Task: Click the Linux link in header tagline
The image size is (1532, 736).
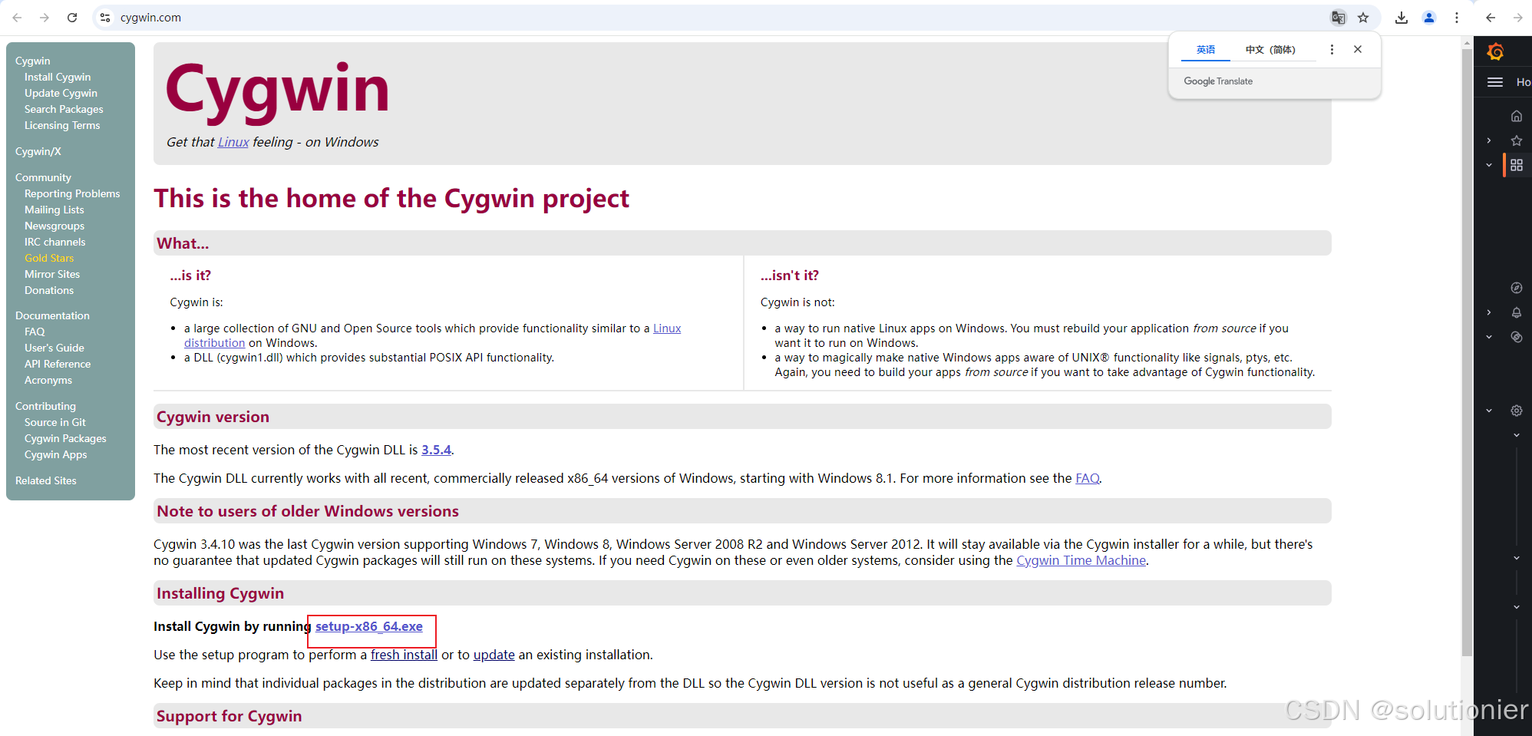Action: point(233,142)
